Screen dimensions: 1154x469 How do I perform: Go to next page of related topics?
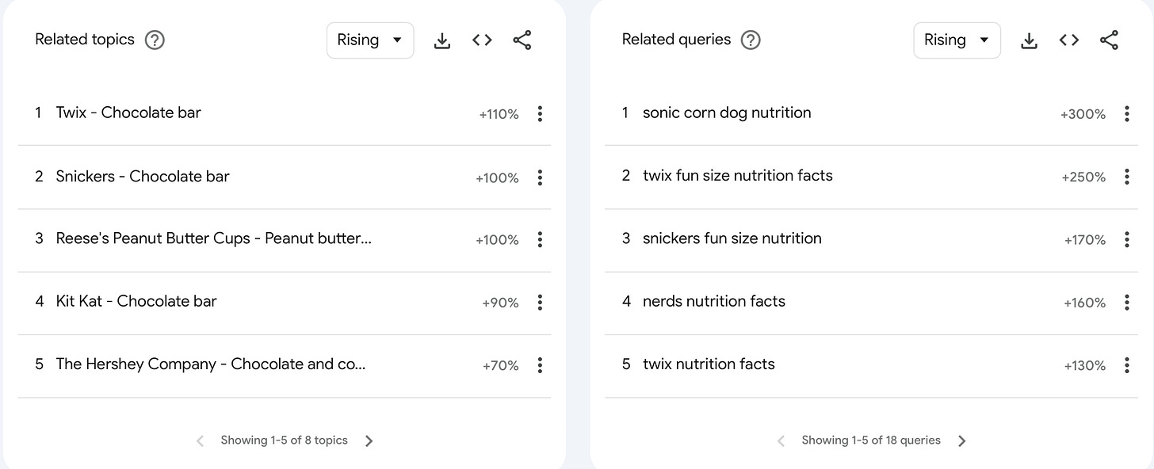pos(369,441)
